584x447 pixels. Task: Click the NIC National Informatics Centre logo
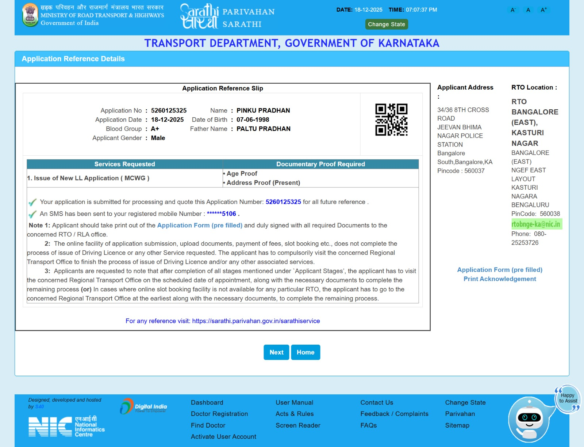tap(66, 427)
